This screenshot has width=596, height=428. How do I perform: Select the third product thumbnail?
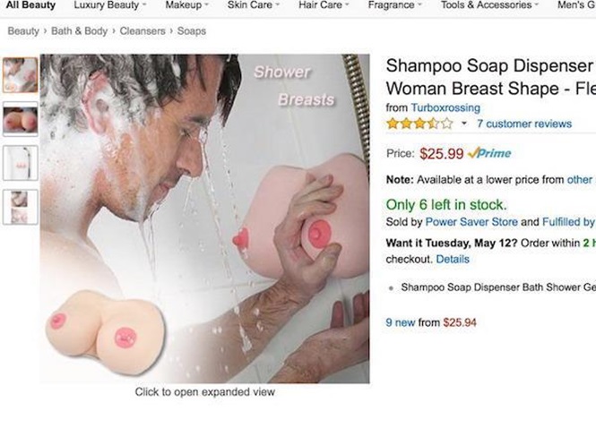pos(20,163)
